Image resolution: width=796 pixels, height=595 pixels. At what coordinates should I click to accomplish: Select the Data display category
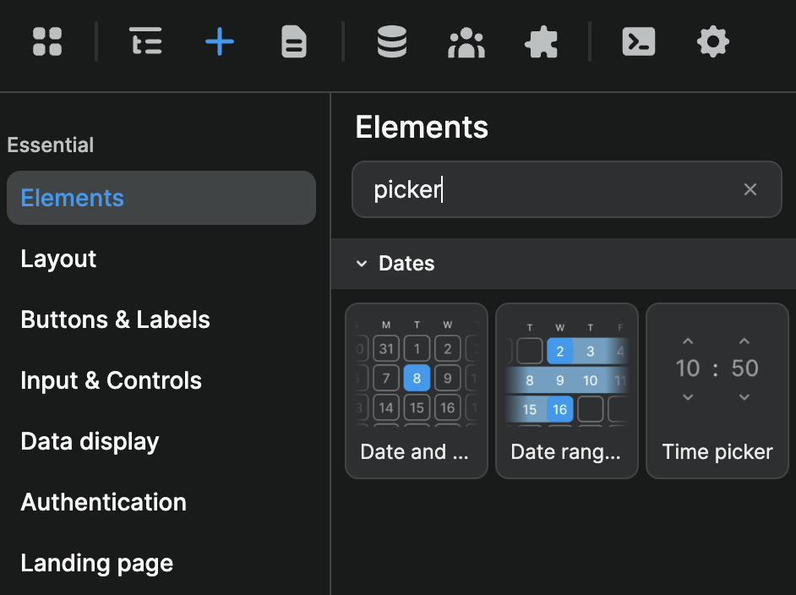90,441
